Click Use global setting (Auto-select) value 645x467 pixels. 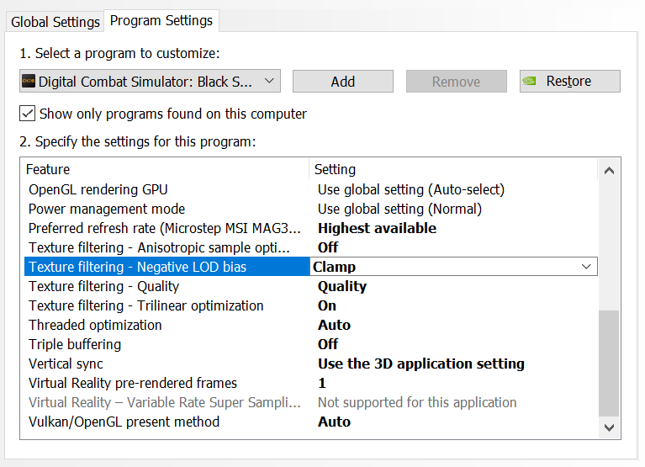point(411,189)
